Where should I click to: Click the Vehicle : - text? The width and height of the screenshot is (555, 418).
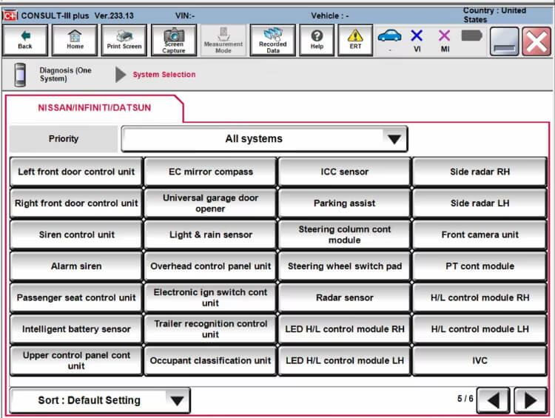(329, 16)
